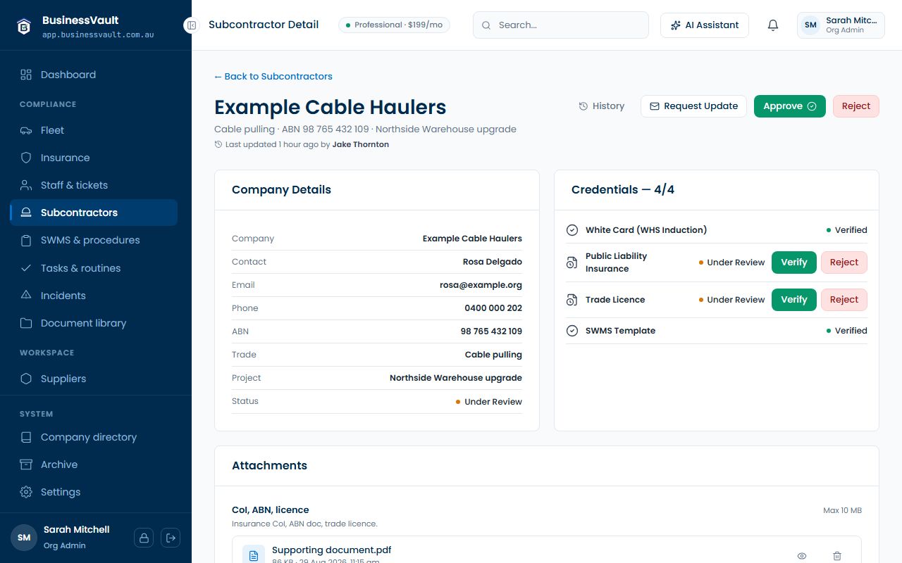Reject the Public Liability Insurance credential

pyautogui.click(x=844, y=262)
